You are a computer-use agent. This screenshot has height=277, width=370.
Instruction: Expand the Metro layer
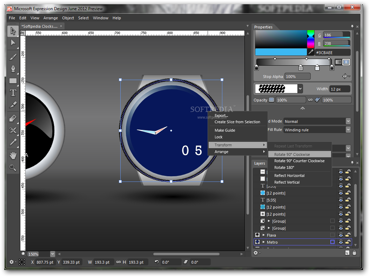[x=264, y=242]
